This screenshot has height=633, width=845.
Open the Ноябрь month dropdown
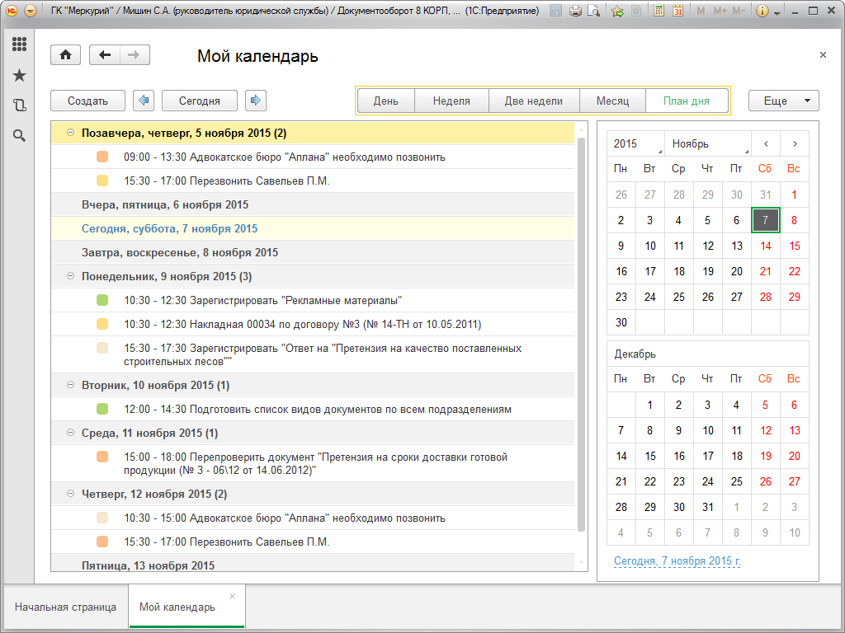coord(708,144)
